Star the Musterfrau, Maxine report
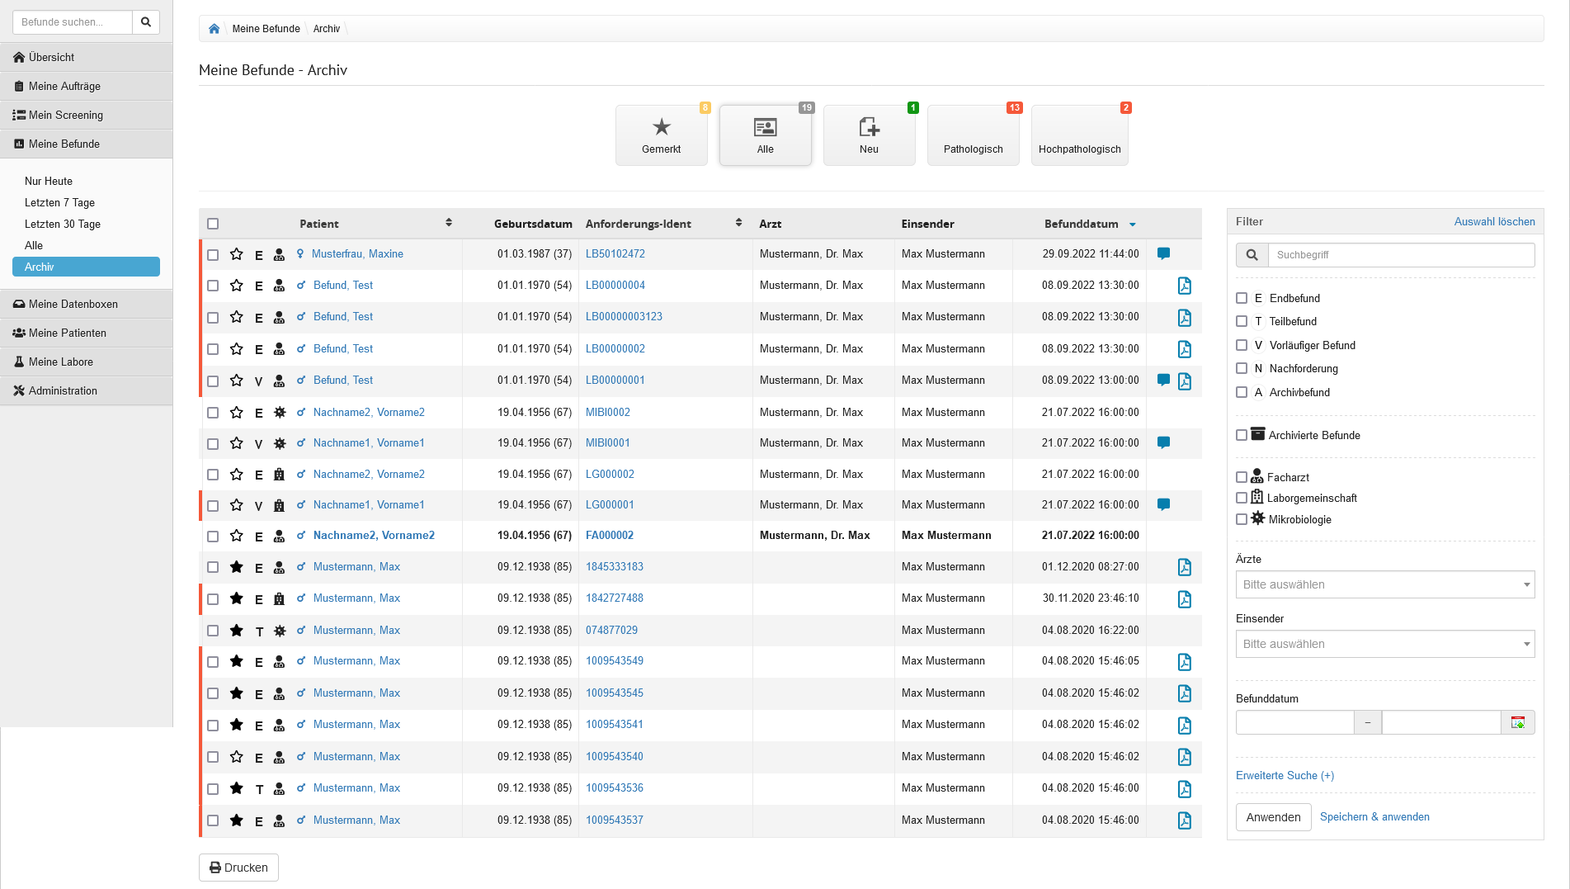The height and width of the screenshot is (889, 1570). pos(237,254)
